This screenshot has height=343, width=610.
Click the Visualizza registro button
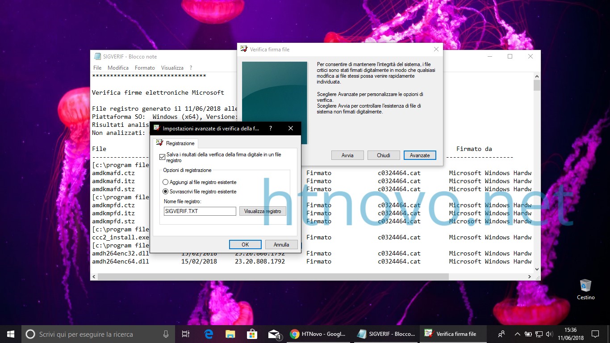pyautogui.click(x=263, y=211)
